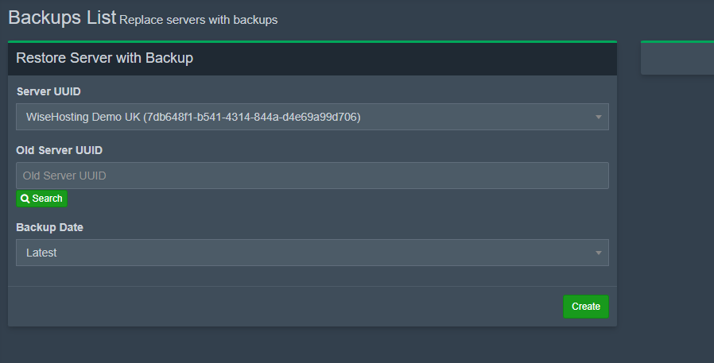Click the Backup Date label
The width and height of the screenshot is (714, 363).
(x=49, y=227)
